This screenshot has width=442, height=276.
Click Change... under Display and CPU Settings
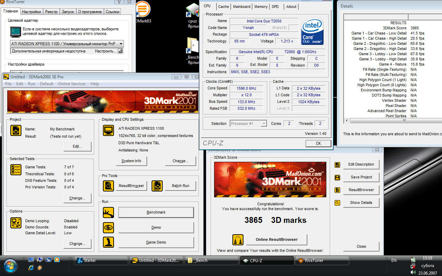click(180, 161)
